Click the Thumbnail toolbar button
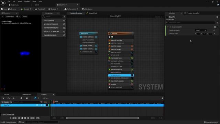 tap(40, 9)
